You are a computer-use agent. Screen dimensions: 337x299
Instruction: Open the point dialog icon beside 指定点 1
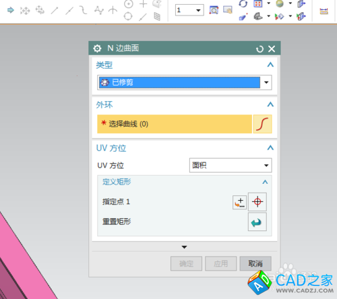[239, 202]
